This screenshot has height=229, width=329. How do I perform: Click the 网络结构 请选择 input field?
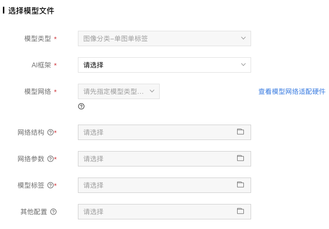pos(164,132)
